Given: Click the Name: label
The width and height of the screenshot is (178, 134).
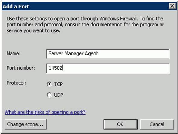Looking at the screenshot, I should coord(14,54).
